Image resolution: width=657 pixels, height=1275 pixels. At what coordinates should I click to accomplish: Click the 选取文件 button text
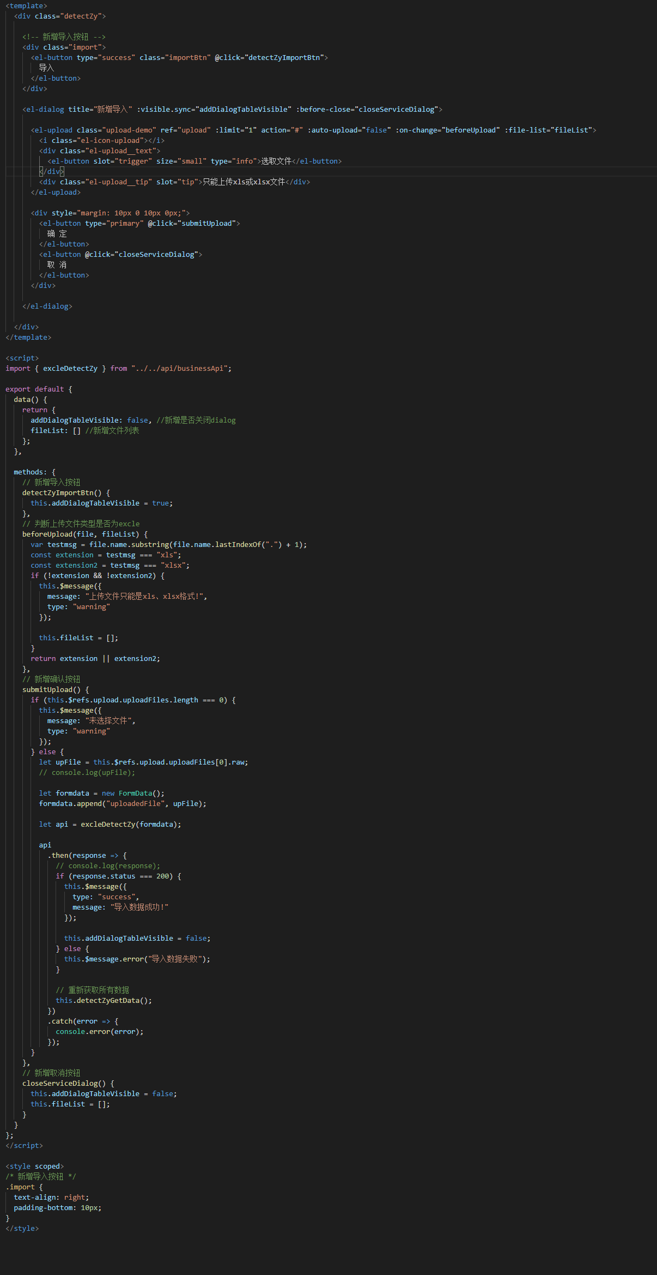276,161
